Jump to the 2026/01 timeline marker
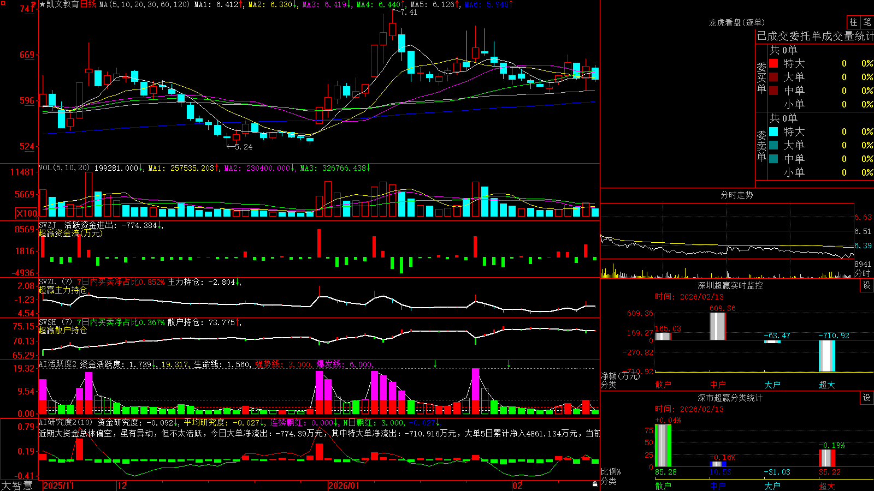The width and height of the screenshot is (874, 491). point(344,486)
